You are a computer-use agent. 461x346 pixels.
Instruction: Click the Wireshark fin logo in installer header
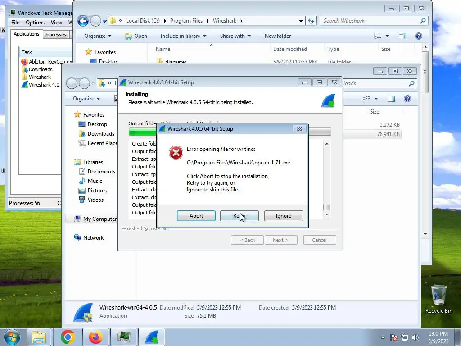click(328, 101)
